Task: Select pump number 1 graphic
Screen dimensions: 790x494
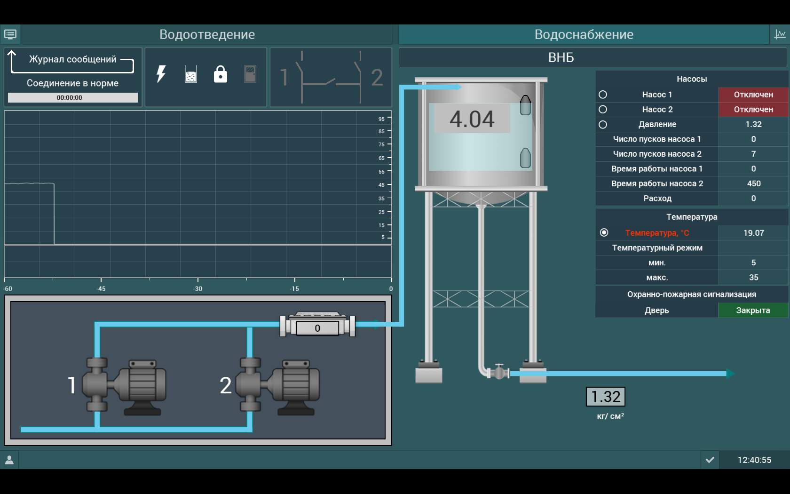Action: [125, 386]
